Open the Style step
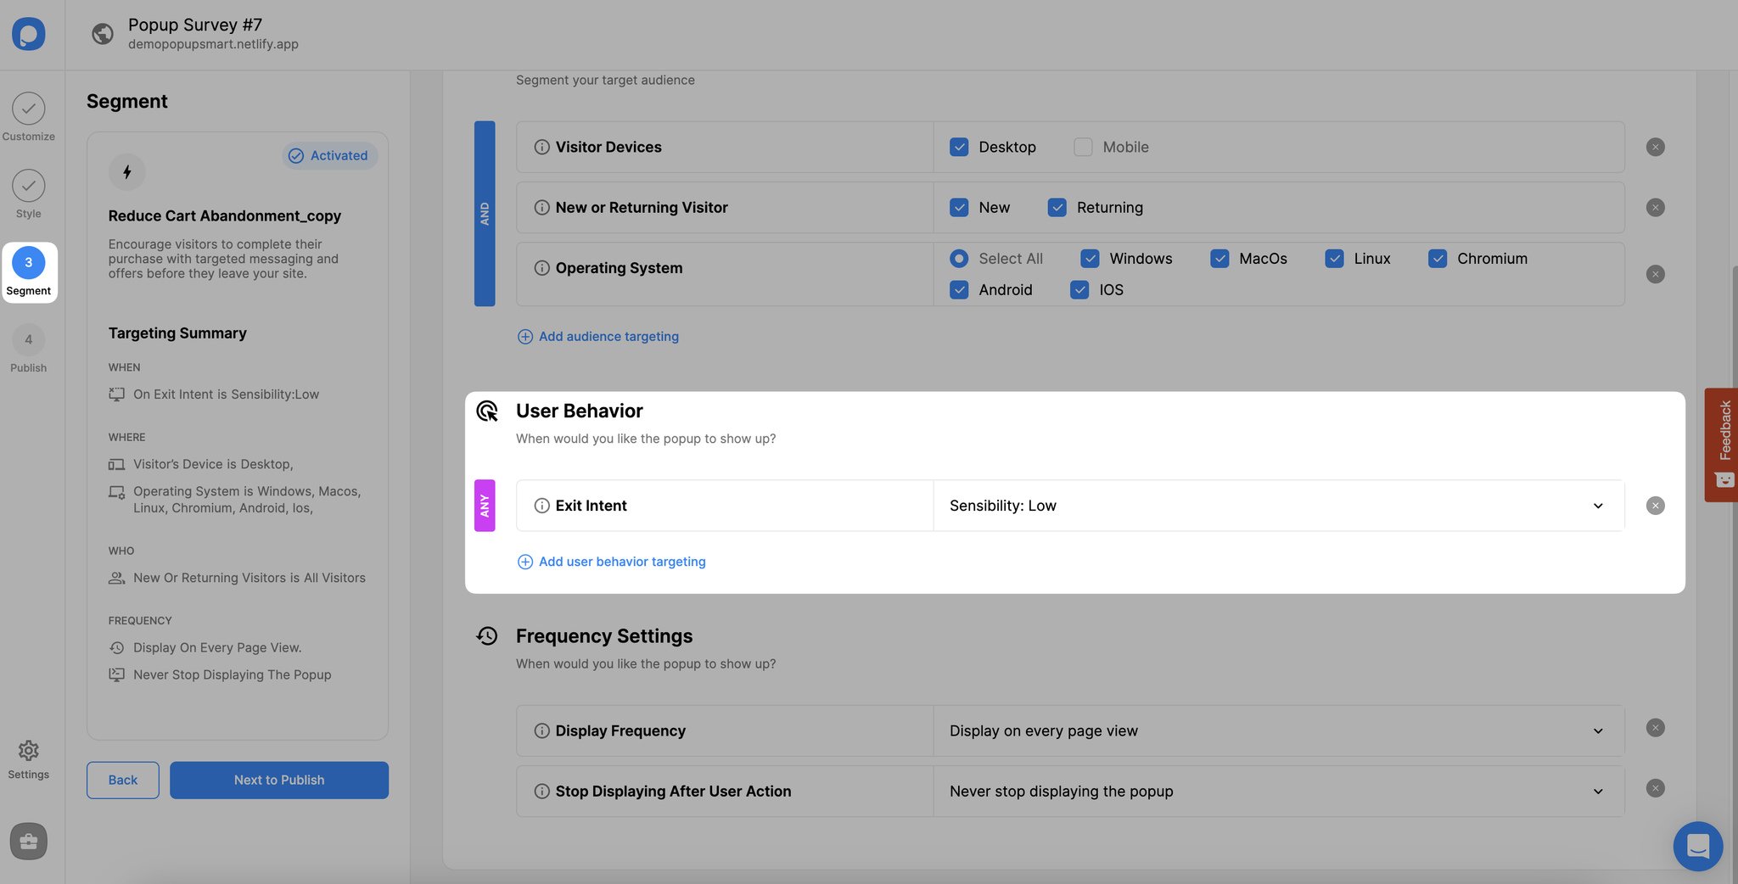Screen dimensions: 1738x884 click(28, 193)
